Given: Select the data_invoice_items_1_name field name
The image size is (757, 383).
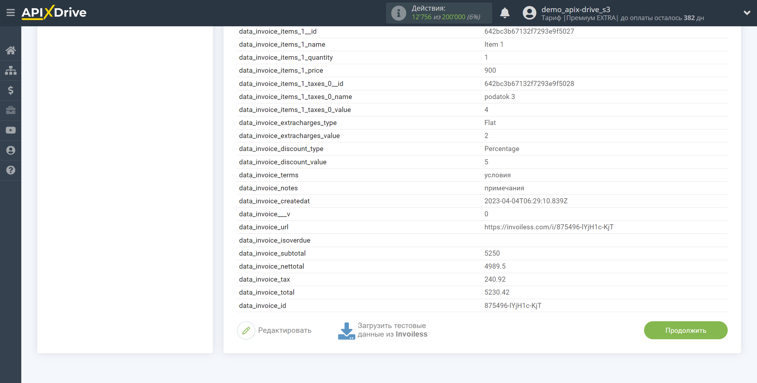Looking at the screenshot, I should point(282,44).
